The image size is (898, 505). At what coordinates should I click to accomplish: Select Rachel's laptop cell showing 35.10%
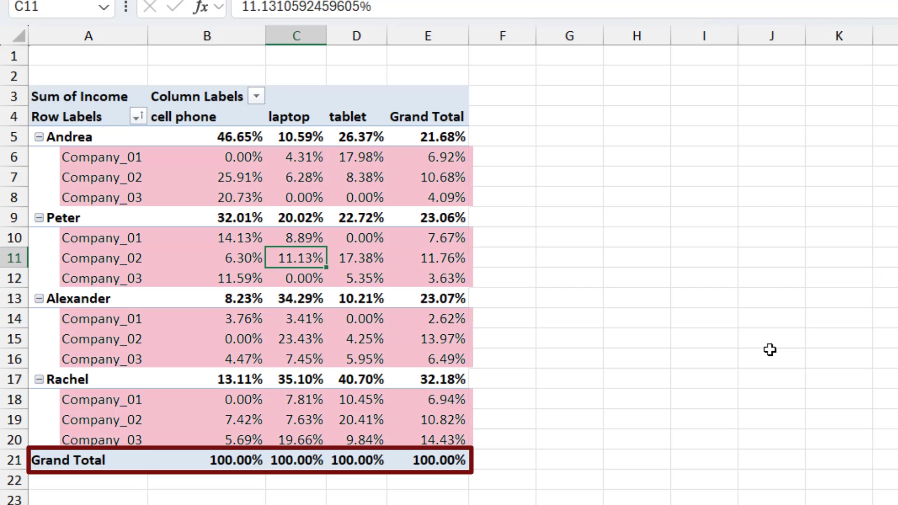tap(296, 379)
